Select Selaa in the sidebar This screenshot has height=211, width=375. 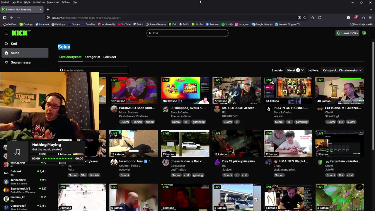[25, 53]
